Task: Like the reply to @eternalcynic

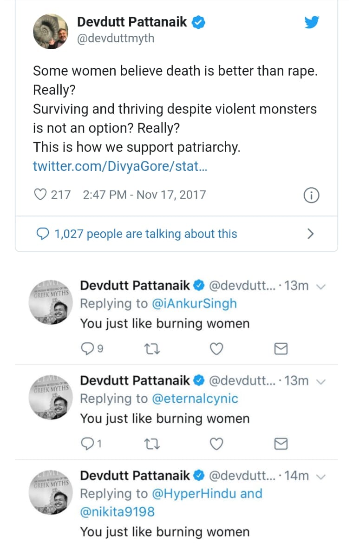Action: (x=216, y=445)
